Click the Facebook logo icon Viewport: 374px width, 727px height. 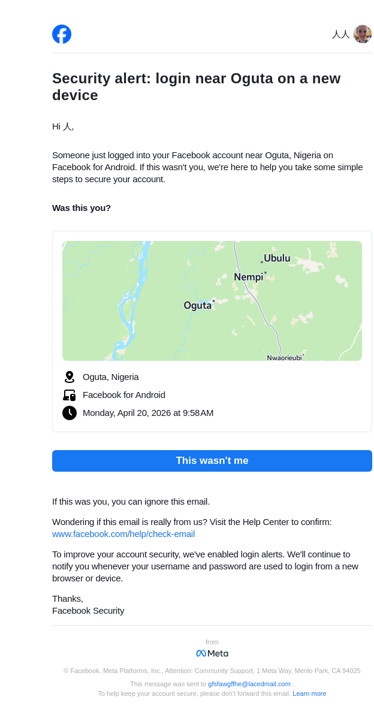click(62, 34)
